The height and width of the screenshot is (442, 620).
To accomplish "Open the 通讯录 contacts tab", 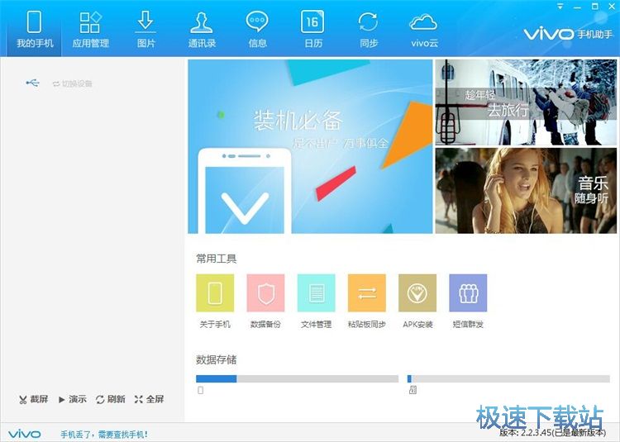I will point(201,29).
